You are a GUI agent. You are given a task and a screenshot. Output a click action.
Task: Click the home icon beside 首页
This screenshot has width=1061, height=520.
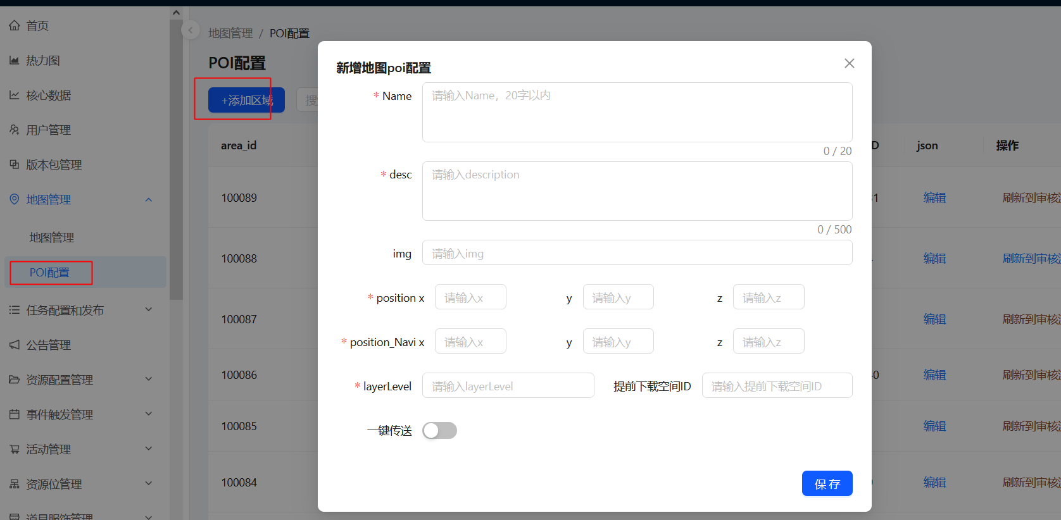[x=15, y=26]
